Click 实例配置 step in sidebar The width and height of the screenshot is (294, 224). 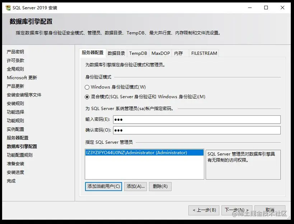click(15, 129)
